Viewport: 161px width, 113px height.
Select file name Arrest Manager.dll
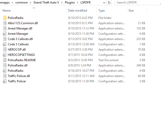20,28
